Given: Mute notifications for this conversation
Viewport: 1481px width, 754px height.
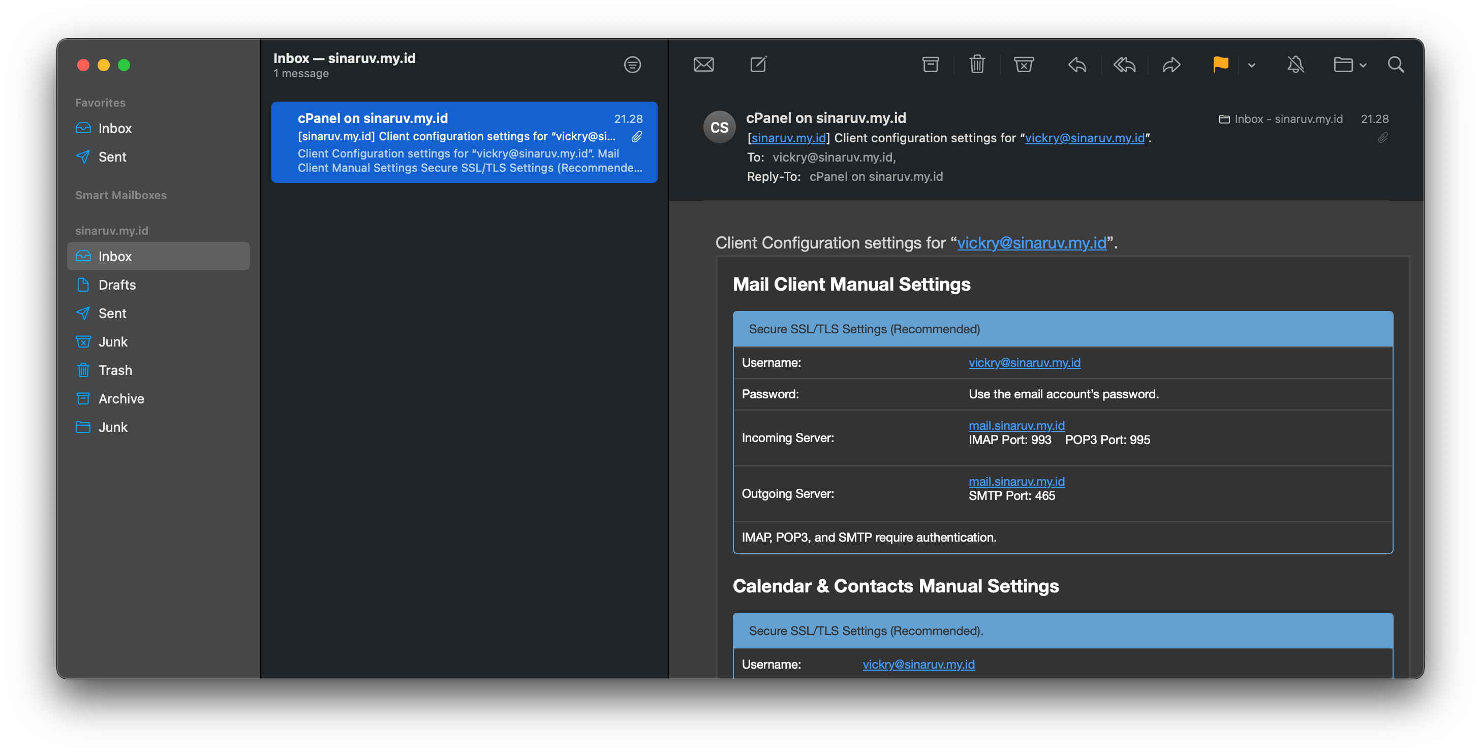Looking at the screenshot, I should click(x=1296, y=65).
